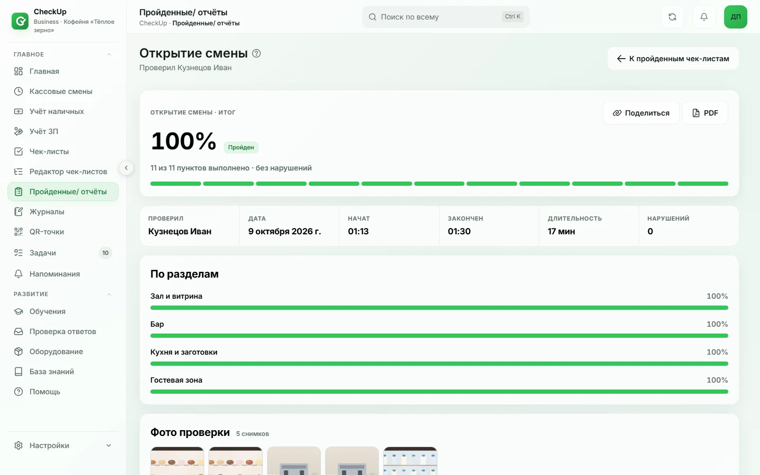The height and width of the screenshot is (475, 760).
Task: Export report with PDF button
Action: point(705,113)
